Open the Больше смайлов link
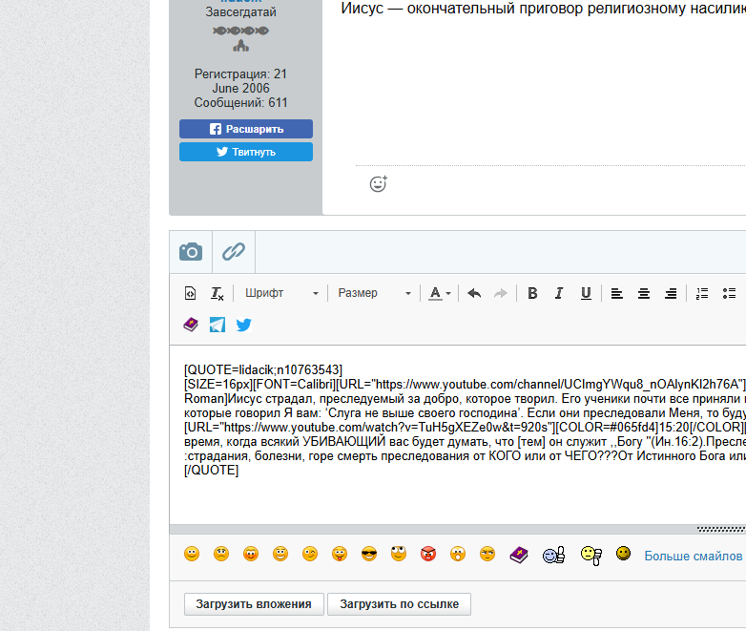This screenshot has height=631, width=746. [693, 556]
